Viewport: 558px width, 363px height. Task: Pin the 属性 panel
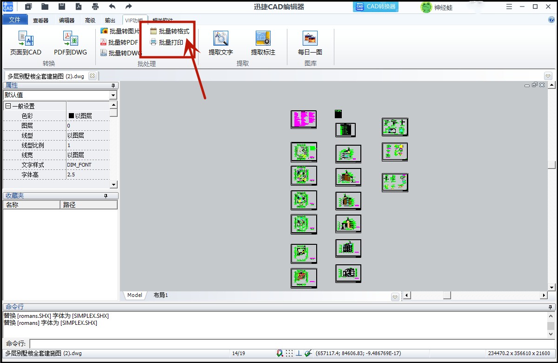tap(113, 86)
